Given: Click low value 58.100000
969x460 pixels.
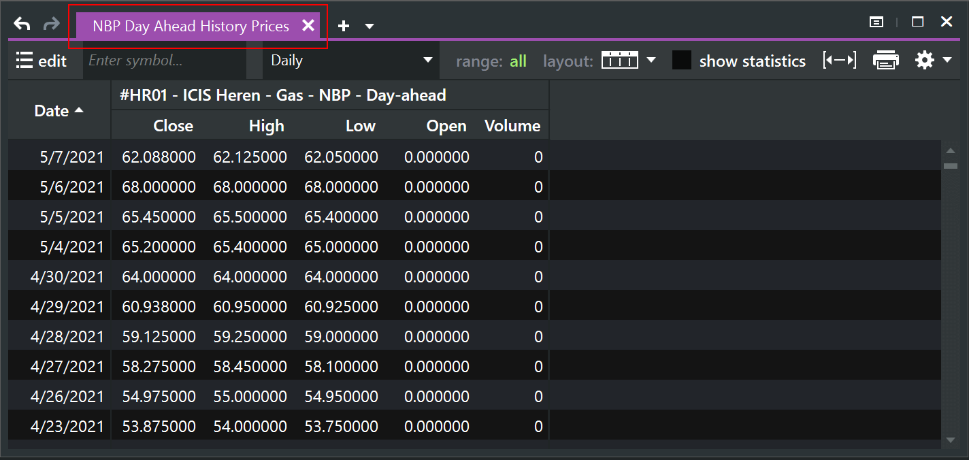Looking at the screenshot, I should [x=341, y=367].
